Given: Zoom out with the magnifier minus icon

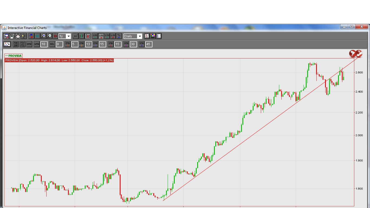Looking at the screenshot, I should [x=49, y=36].
